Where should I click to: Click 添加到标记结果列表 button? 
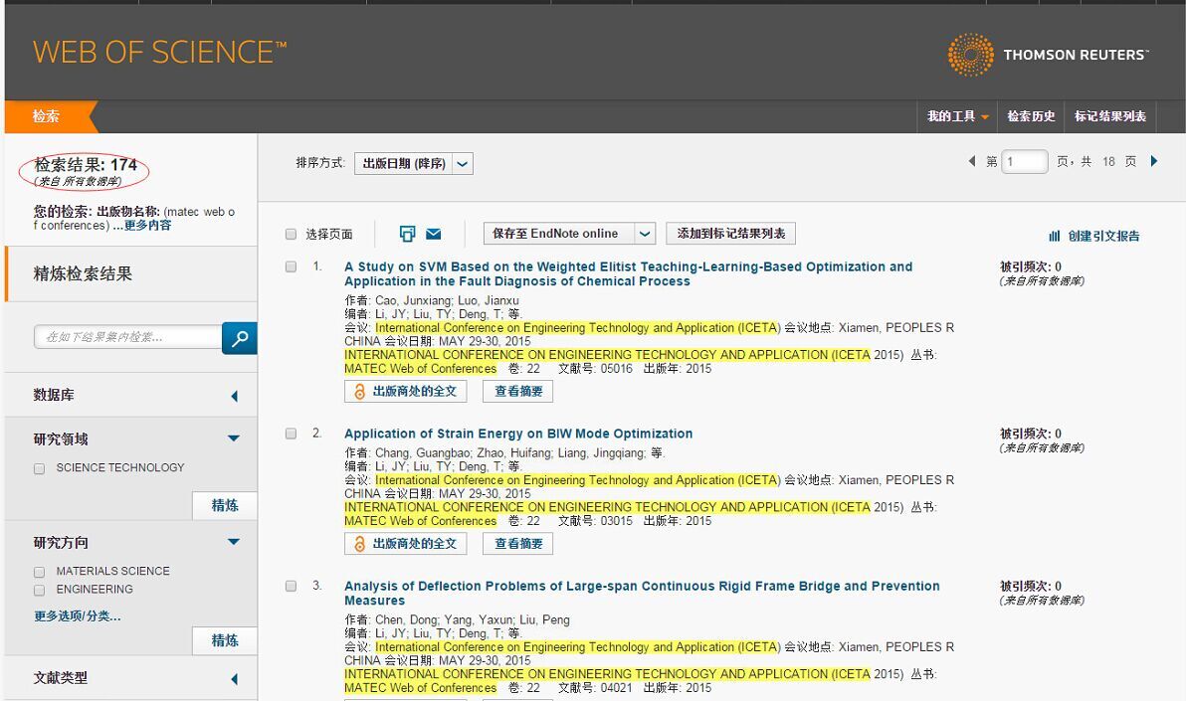click(x=730, y=234)
